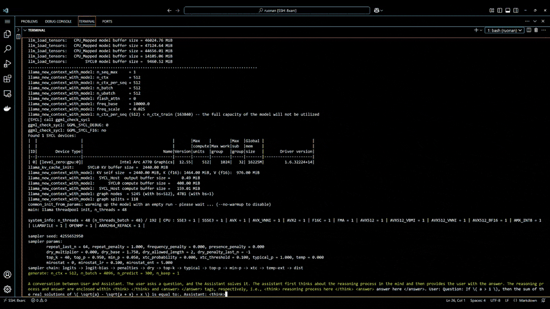
Task: Toggle the bottom panel visibility
Action: [x=507, y=10]
